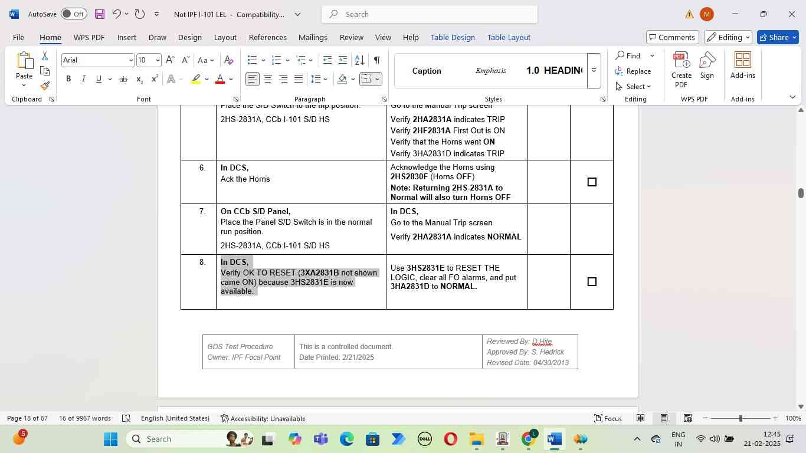The width and height of the screenshot is (806, 453).
Task: Check the box in row 8
Action: click(592, 282)
